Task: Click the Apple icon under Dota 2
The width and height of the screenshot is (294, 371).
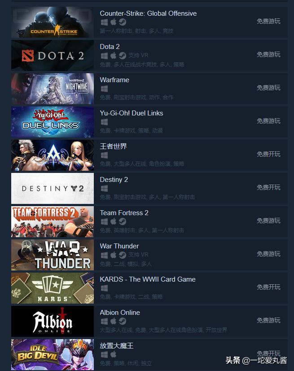Action: click(113, 56)
